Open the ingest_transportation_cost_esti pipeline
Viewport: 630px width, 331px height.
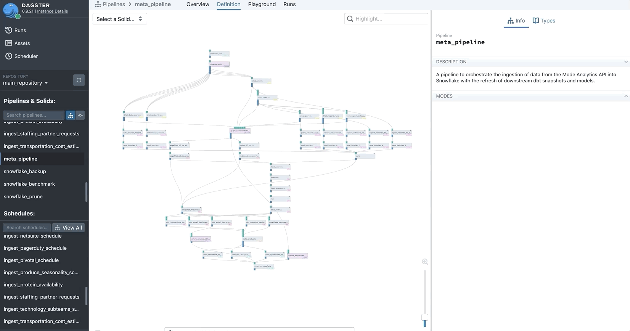pyautogui.click(x=42, y=146)
